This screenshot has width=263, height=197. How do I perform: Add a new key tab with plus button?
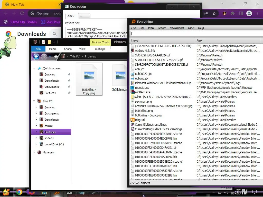tap(84, 16)
